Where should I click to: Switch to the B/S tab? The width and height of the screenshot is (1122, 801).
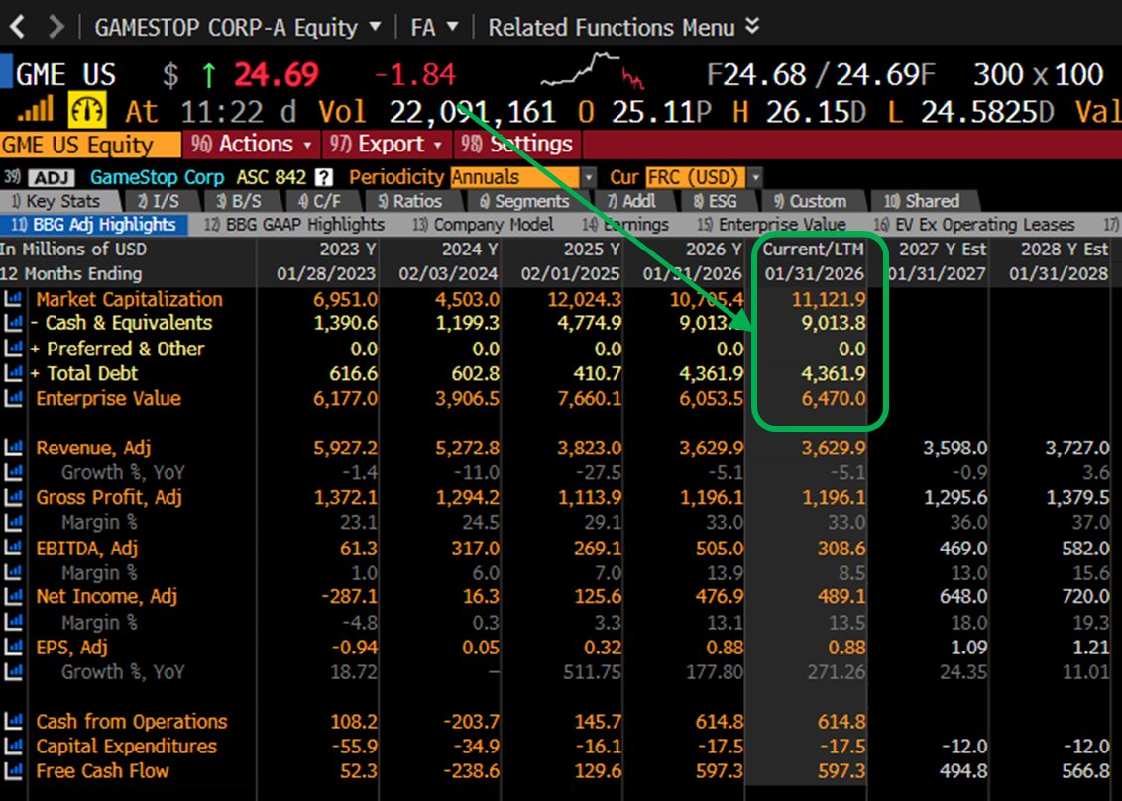coord(239,202)
